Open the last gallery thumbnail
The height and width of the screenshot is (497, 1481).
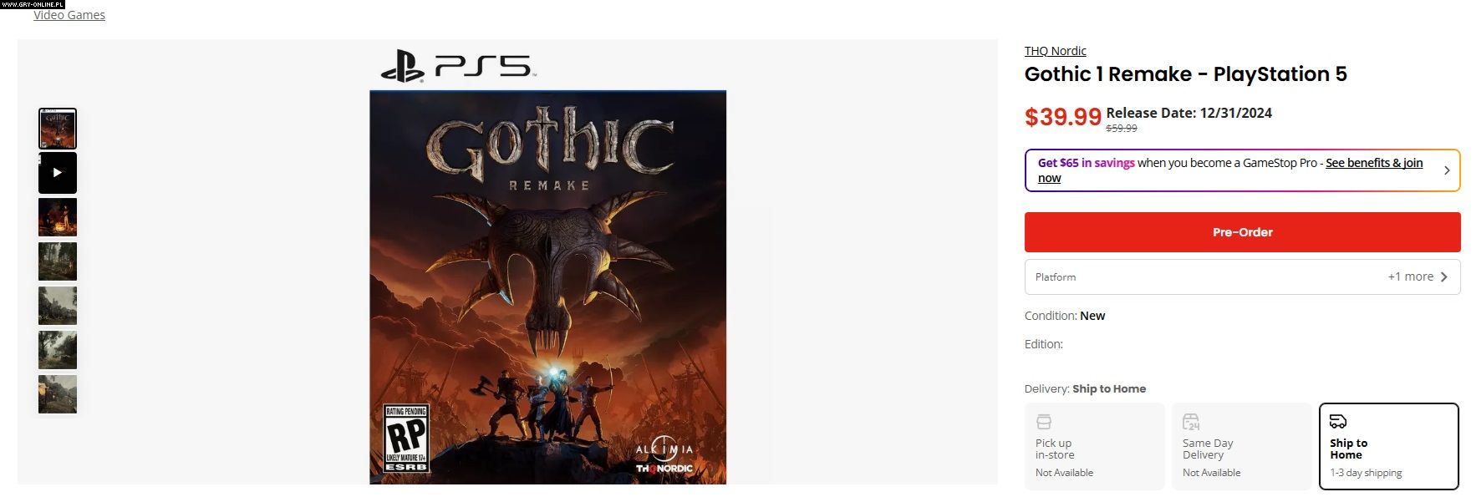tap(58, 394)
